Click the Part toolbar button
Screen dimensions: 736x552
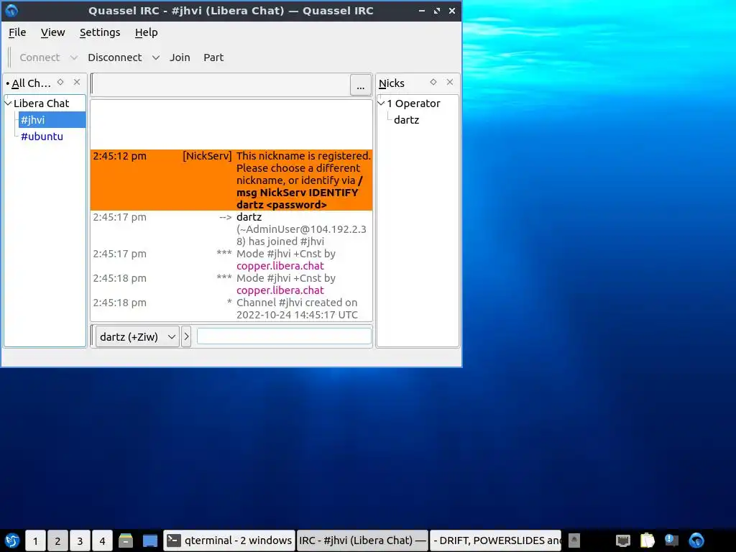(x=213, y=57)
